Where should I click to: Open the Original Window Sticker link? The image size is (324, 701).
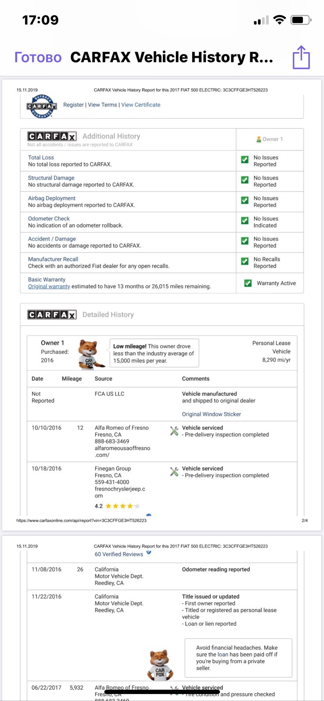[x=211, y=414]
